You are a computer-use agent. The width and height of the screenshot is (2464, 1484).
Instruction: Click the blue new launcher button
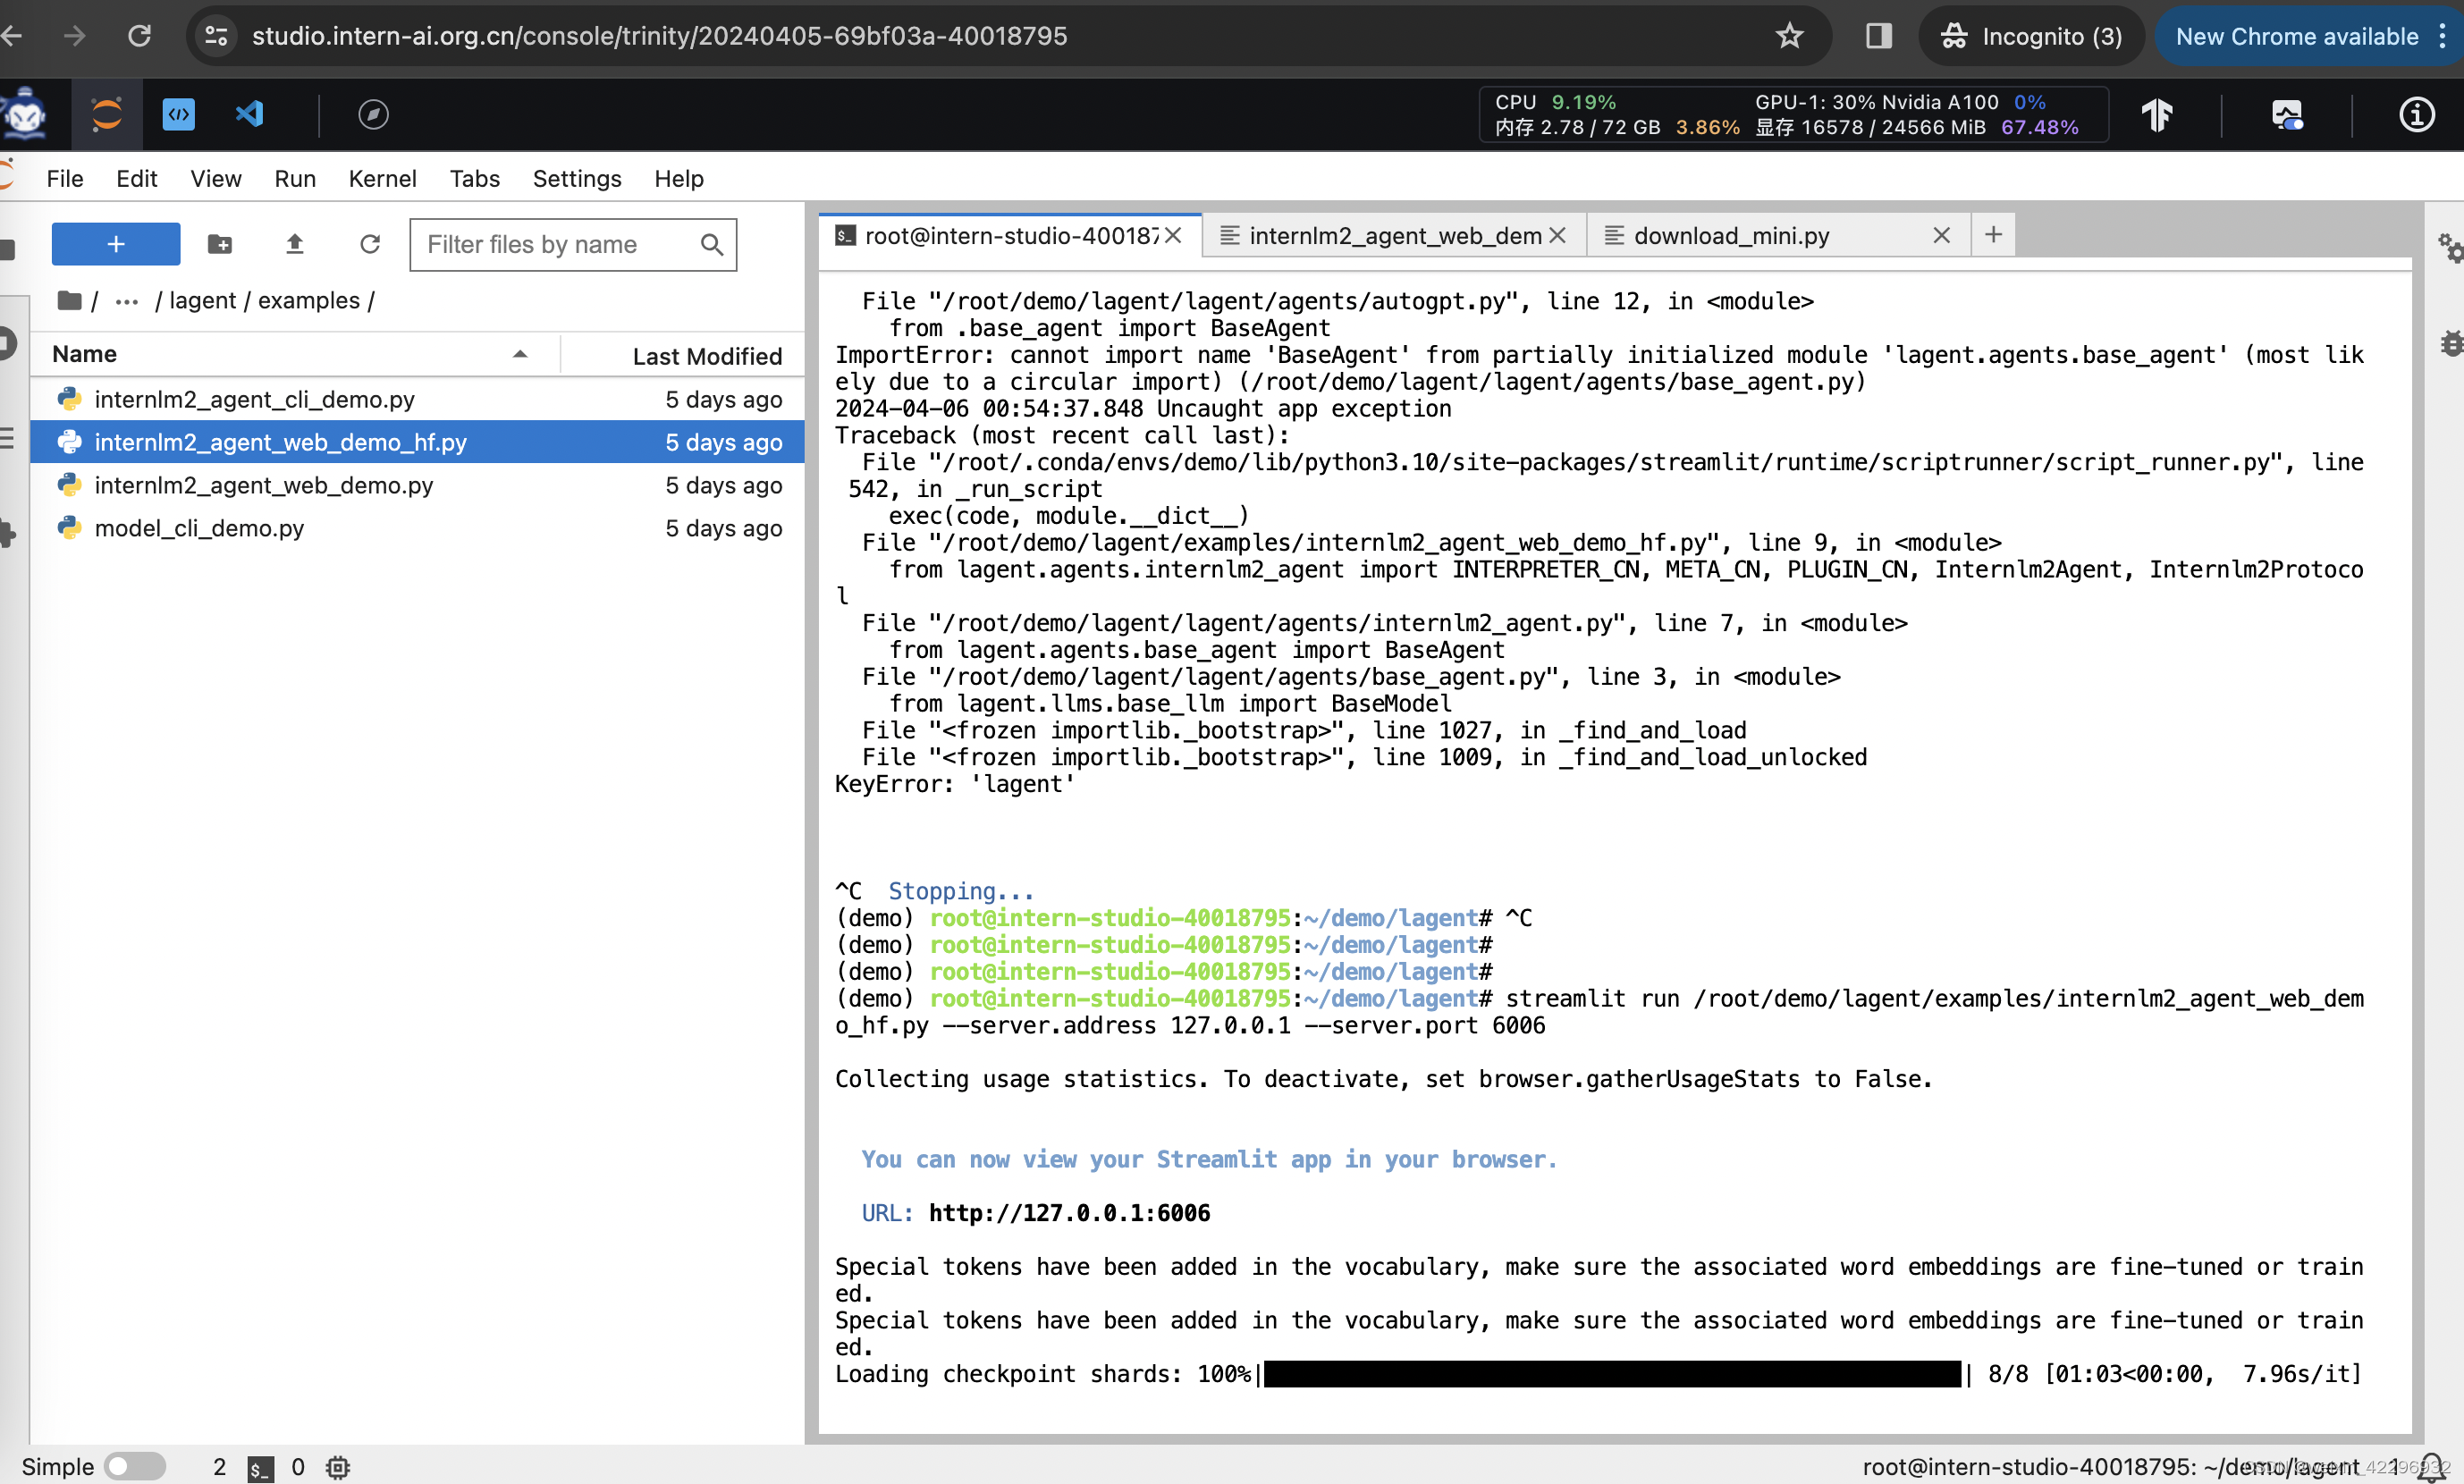pos(116,244)
